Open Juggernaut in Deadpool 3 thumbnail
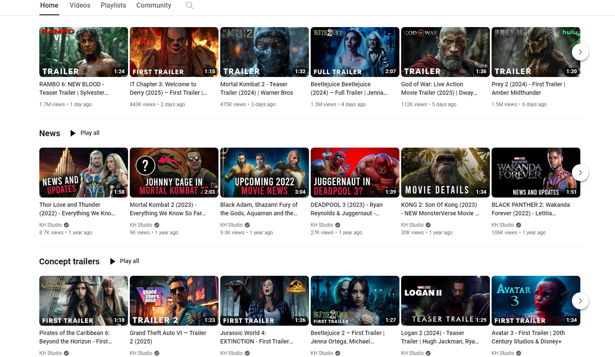Image resolution: width=615 pixels, height=357 pixels. (355, 173)
